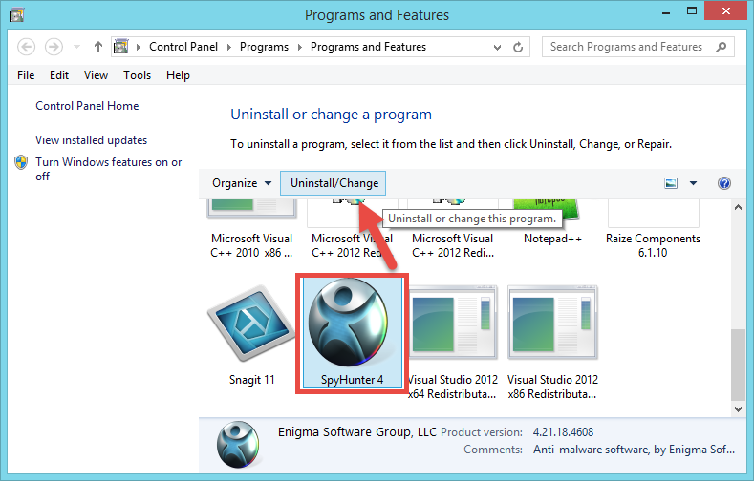Select Programs and Features breadcrumb
754x481 pixels.
pyautogui.click(x=368, y=47)
